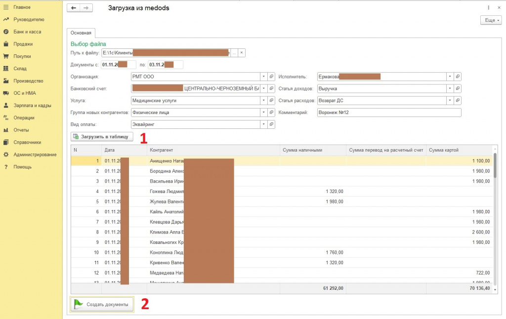
Task: Browse for file with ellipsis button
Action: [234, 52]
